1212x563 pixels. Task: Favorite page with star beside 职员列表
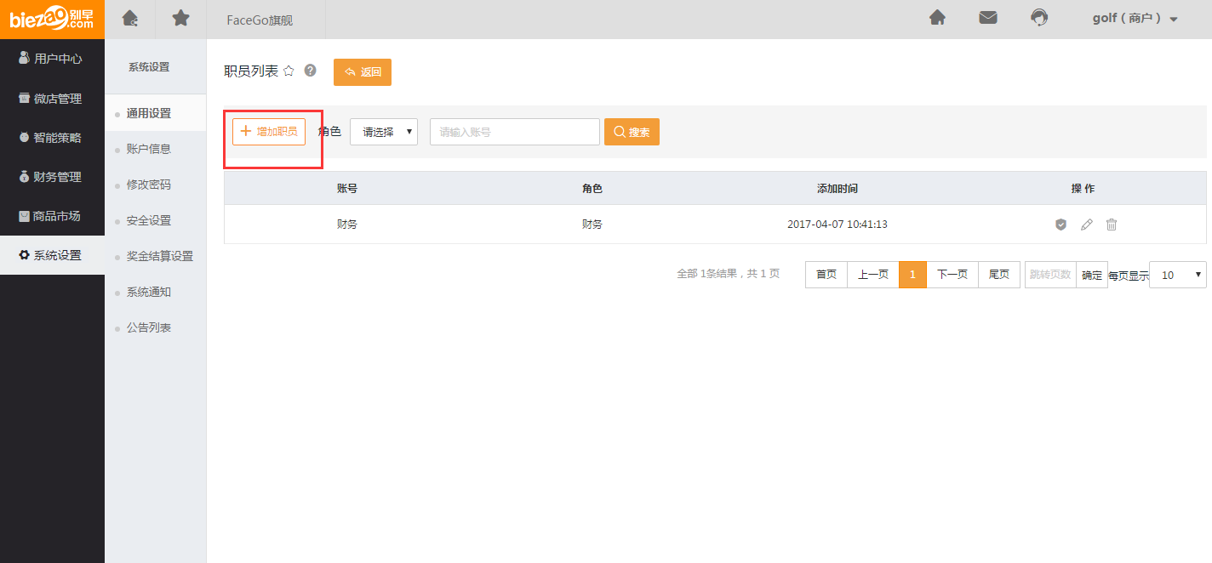coord(289,71)
